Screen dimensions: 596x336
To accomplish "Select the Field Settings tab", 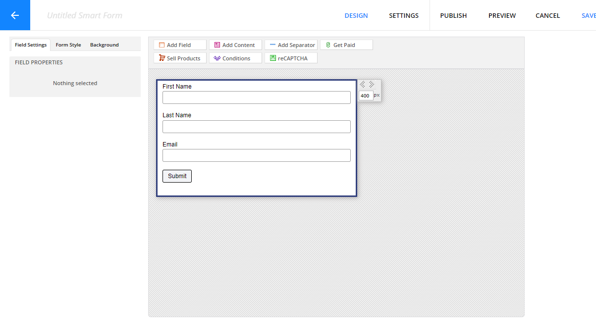I will 31,45.
